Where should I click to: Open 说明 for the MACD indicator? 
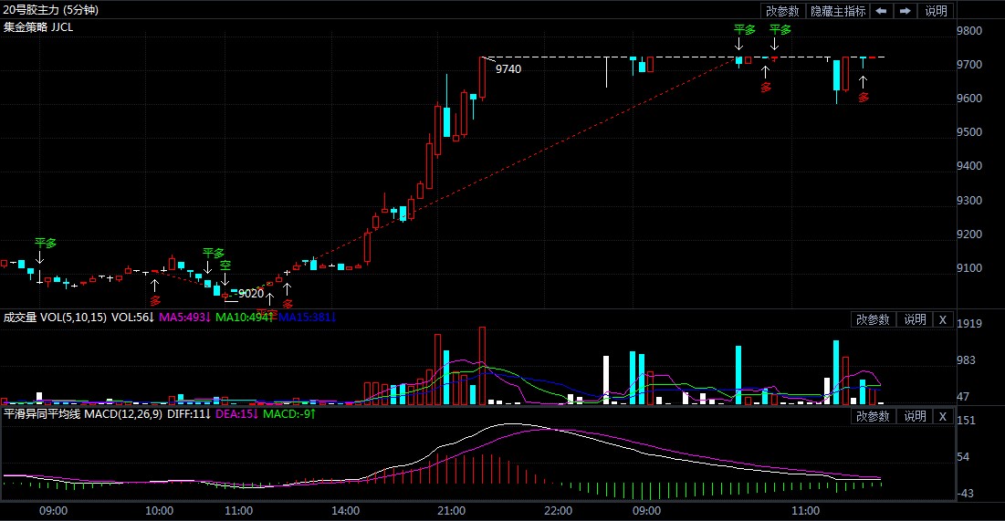(x=916, y=416)
